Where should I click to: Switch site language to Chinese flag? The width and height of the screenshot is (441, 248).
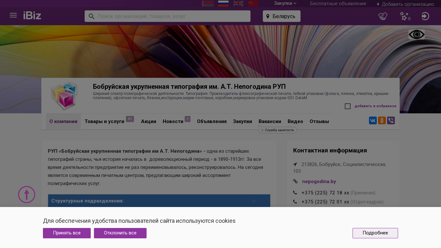pos(253,4)
